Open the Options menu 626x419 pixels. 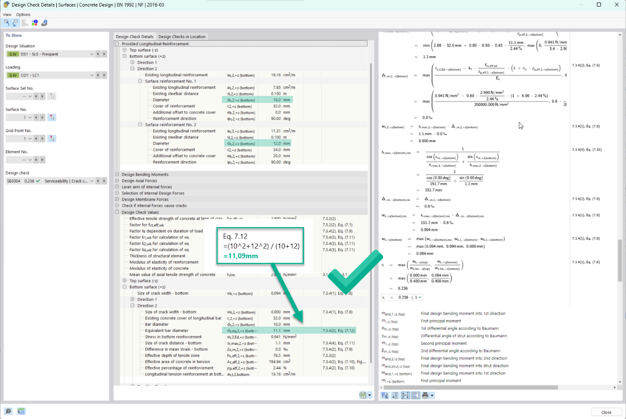pyautogui.click(x=23, y=15)
